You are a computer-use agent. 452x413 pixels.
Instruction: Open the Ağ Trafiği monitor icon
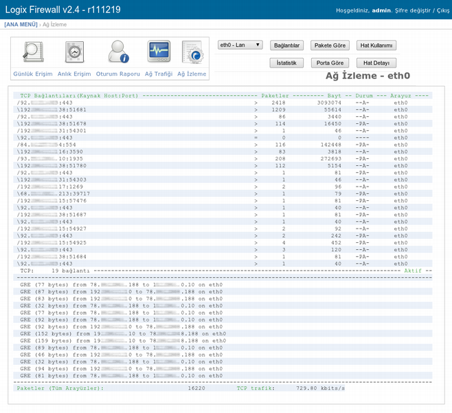tap(159, 52)
